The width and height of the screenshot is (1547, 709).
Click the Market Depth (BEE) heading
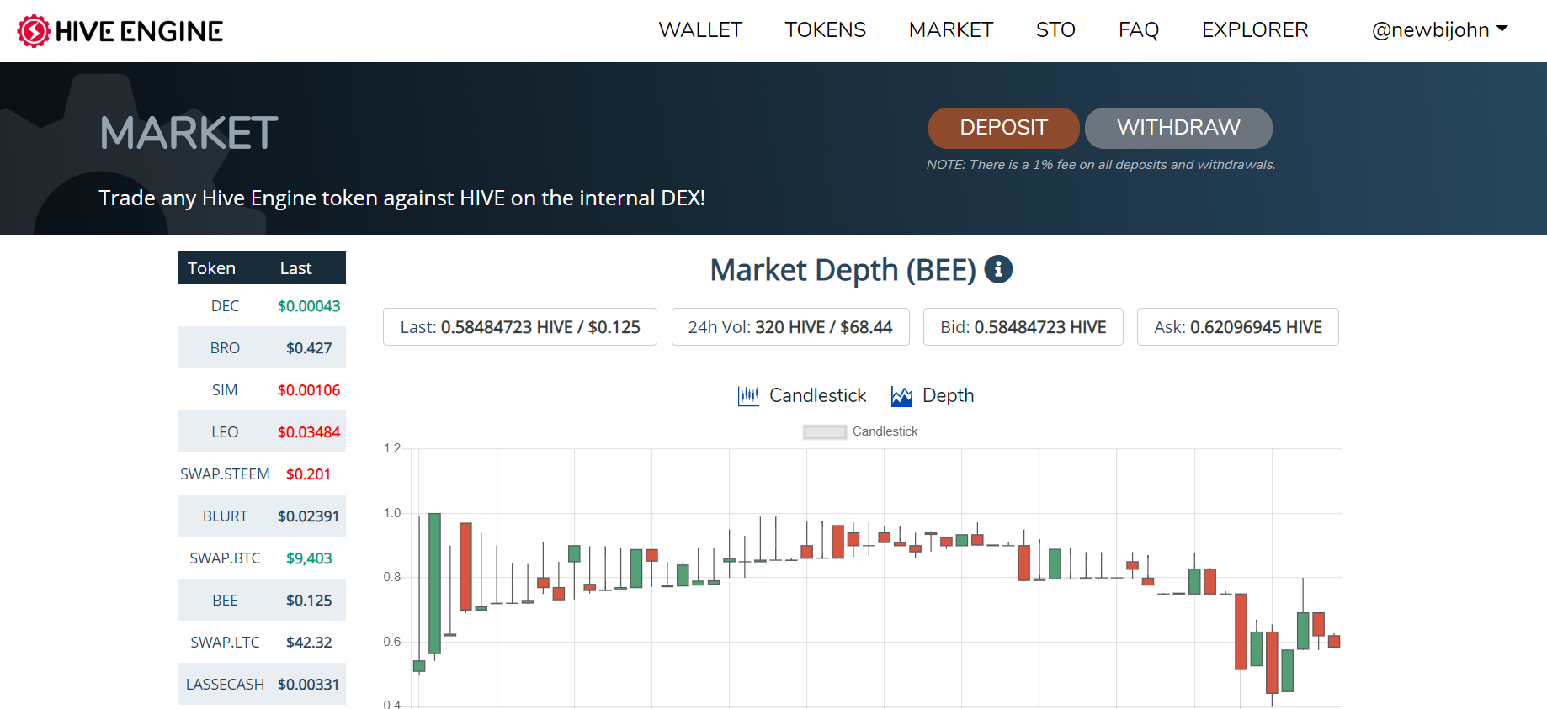coord(843,270)
